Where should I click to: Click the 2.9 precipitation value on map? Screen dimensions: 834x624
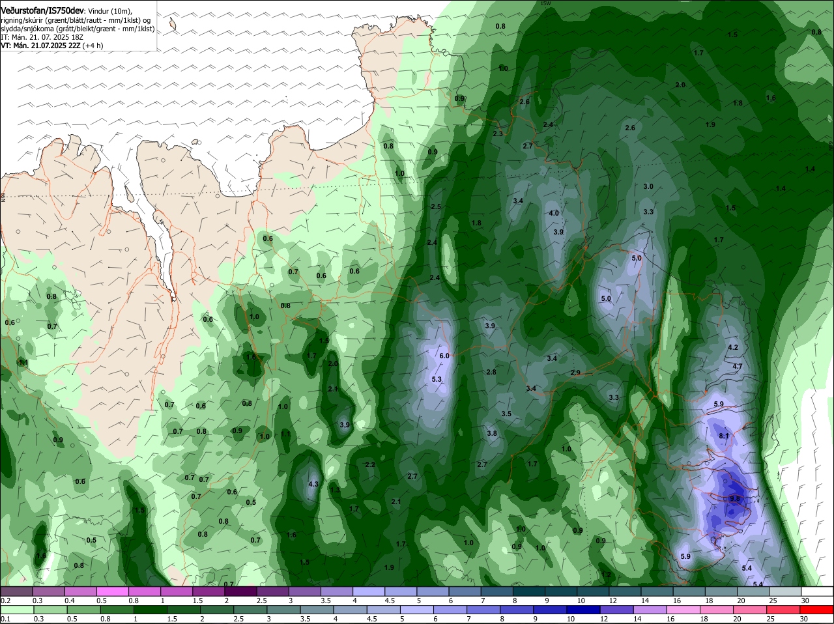[575, 373]
